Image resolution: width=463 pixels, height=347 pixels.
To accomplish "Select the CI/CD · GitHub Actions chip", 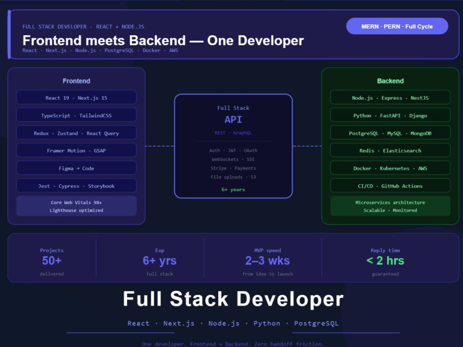I will [390, 186].
